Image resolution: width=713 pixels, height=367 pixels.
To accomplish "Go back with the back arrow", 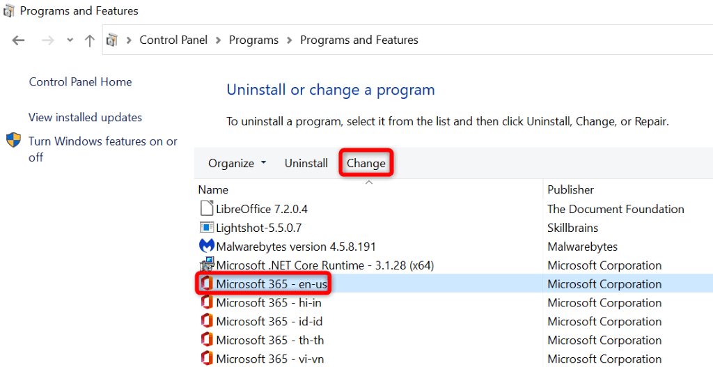I will click(19, 40).
